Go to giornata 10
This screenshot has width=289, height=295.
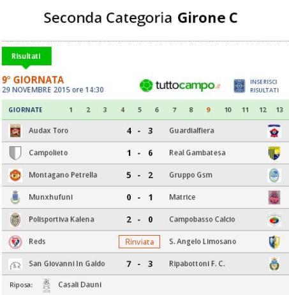(228, 110)
